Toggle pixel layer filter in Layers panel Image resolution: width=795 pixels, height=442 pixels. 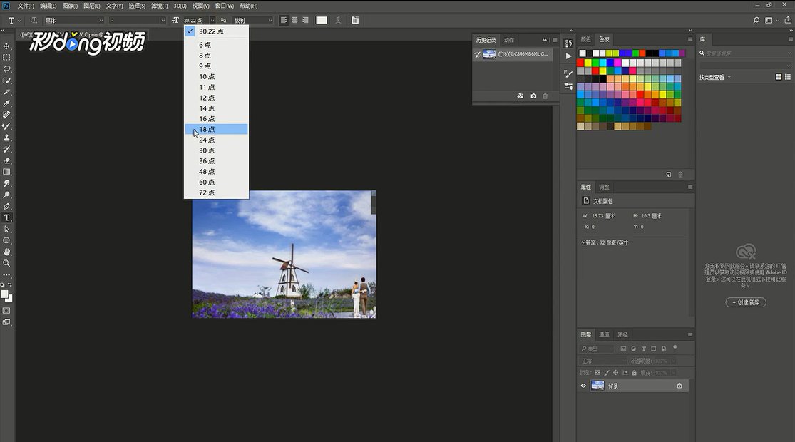(x=623, y=349)
